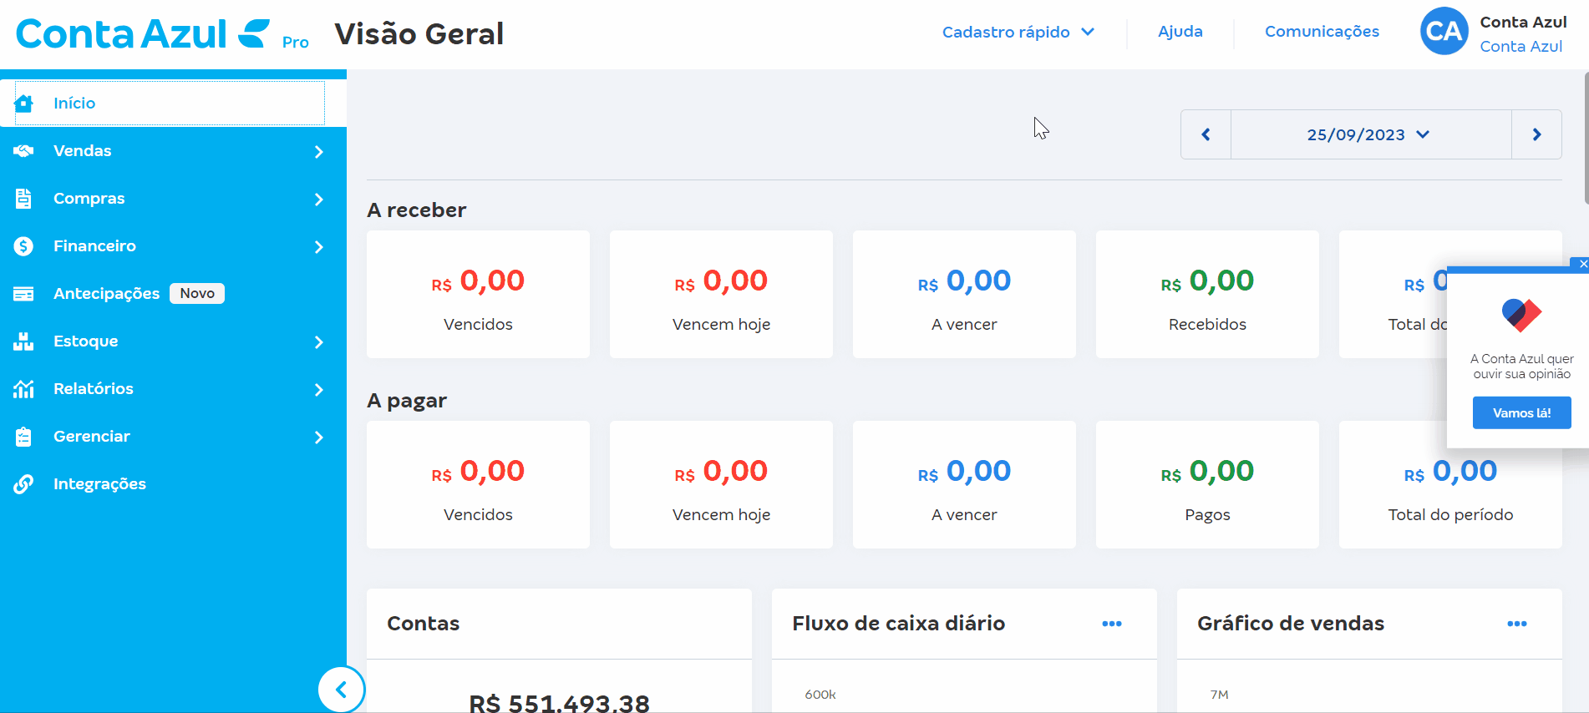Open the Relatórios menu item
1589x713 pixels.
[x=173, y=389]
